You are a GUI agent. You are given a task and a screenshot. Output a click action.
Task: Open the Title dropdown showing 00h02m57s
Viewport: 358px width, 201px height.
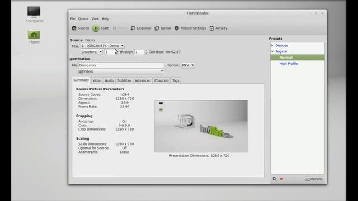pos(102,46)
